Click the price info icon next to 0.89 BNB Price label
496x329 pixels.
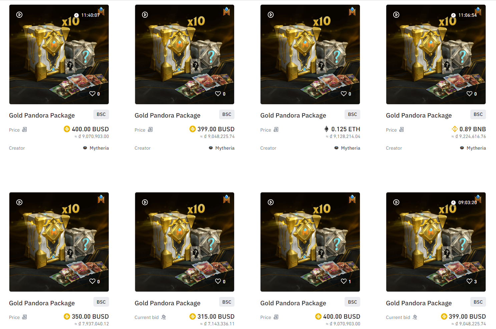(402, 130)
